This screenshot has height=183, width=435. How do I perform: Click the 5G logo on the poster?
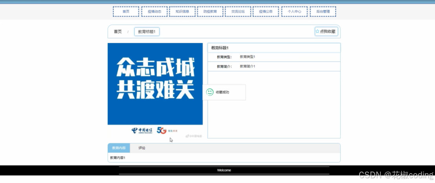tap(162, 130)
